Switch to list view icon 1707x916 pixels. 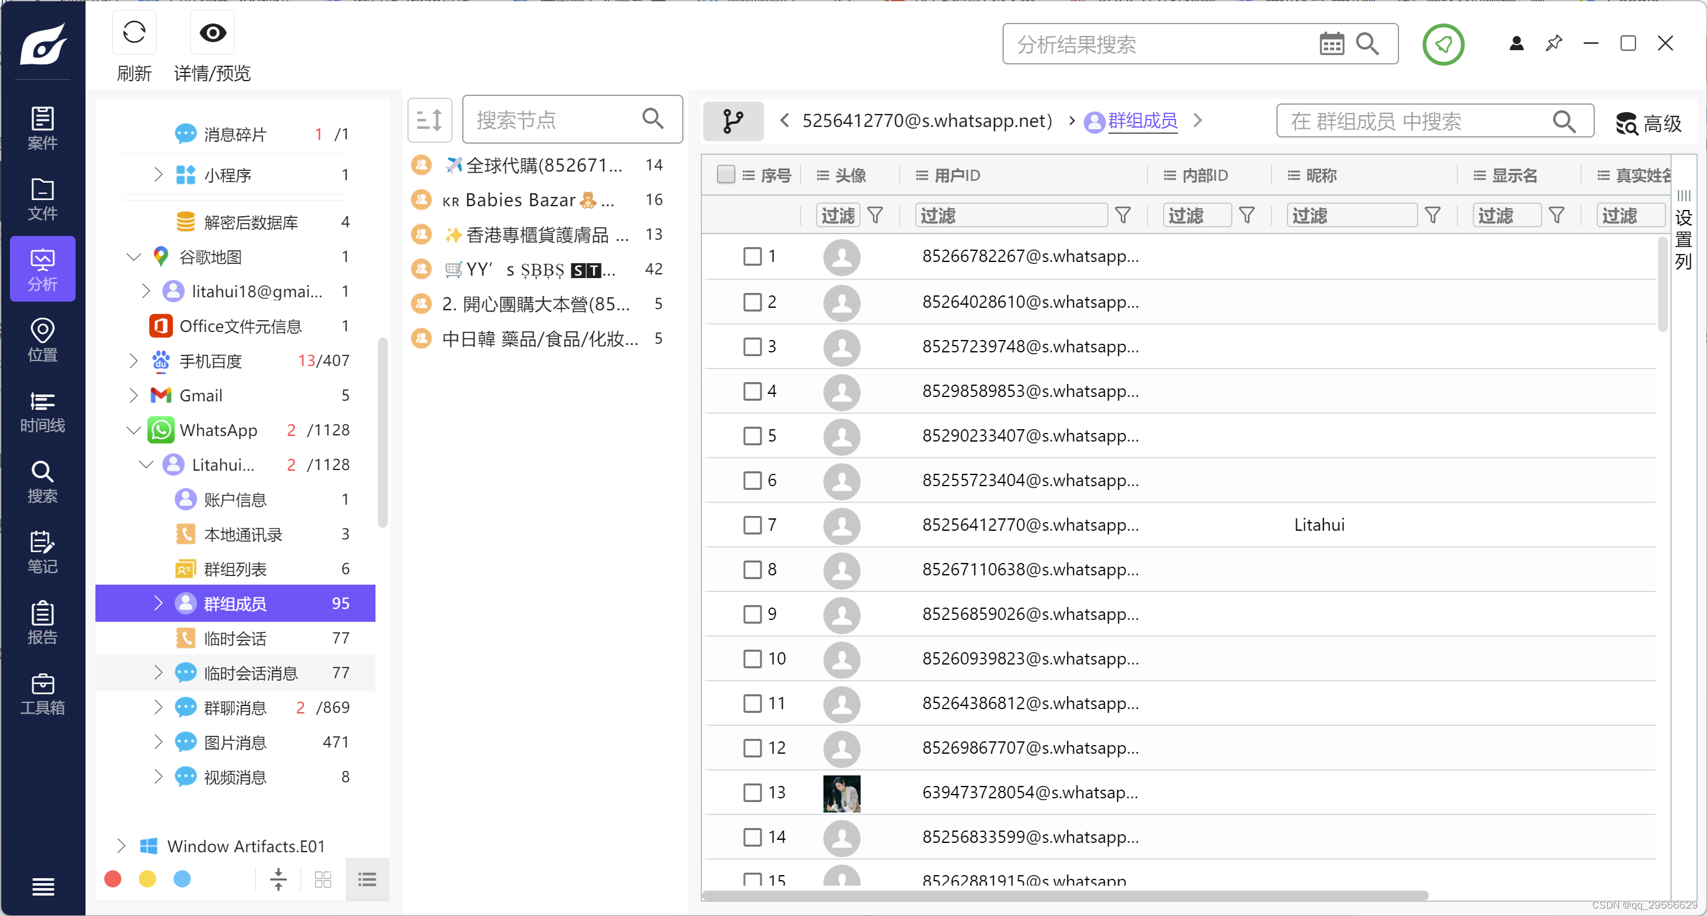pos(367,879)
